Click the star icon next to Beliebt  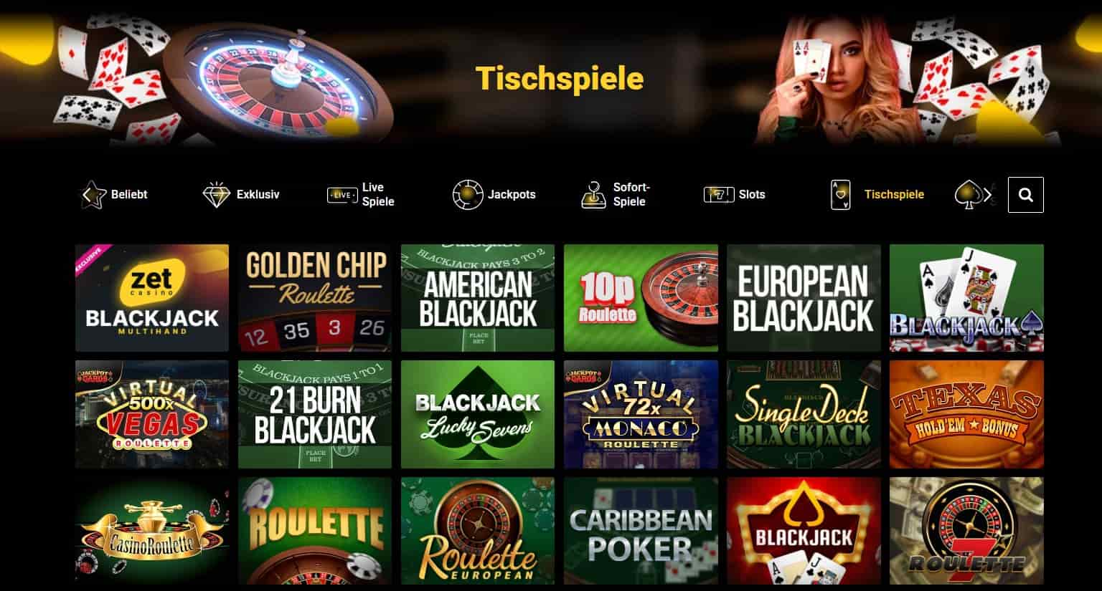pyautogui.click(x=93, y=195)
